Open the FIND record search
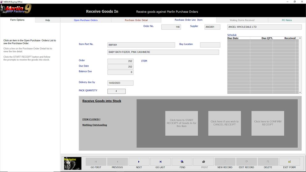The height and width of the screenshot is (172, 306). 182,162
